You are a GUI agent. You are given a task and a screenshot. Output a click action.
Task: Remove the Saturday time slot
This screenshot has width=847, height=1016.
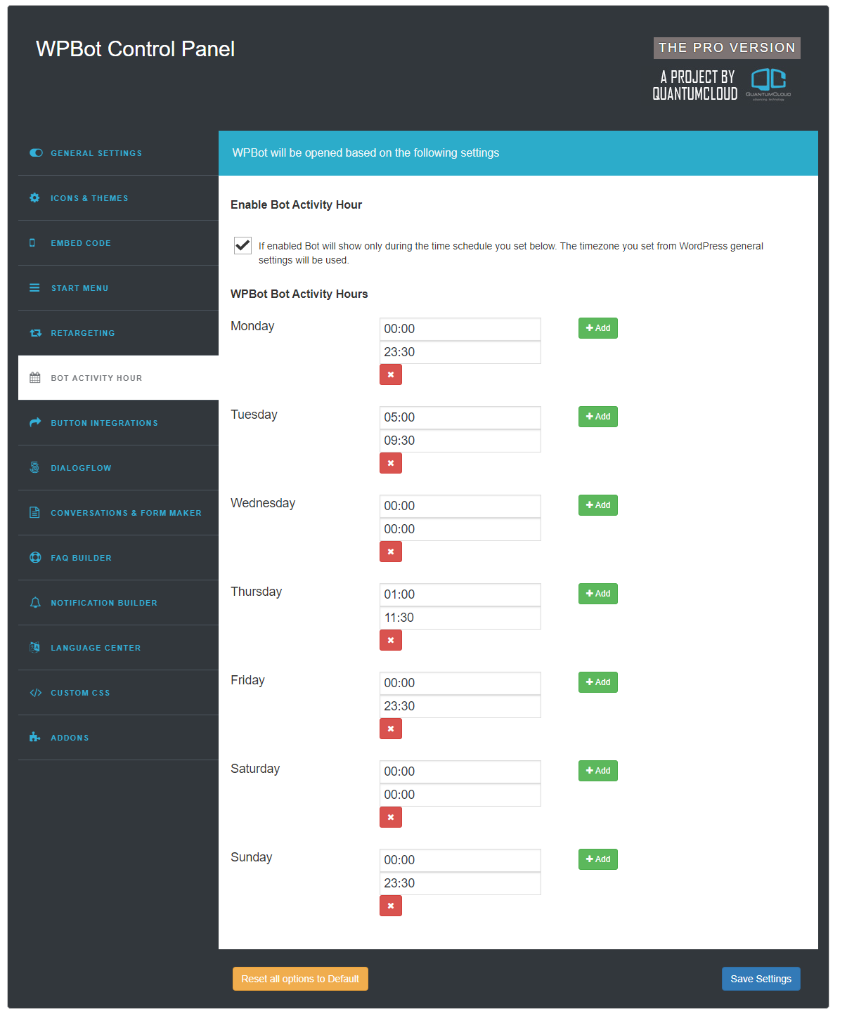pos(391,817)
